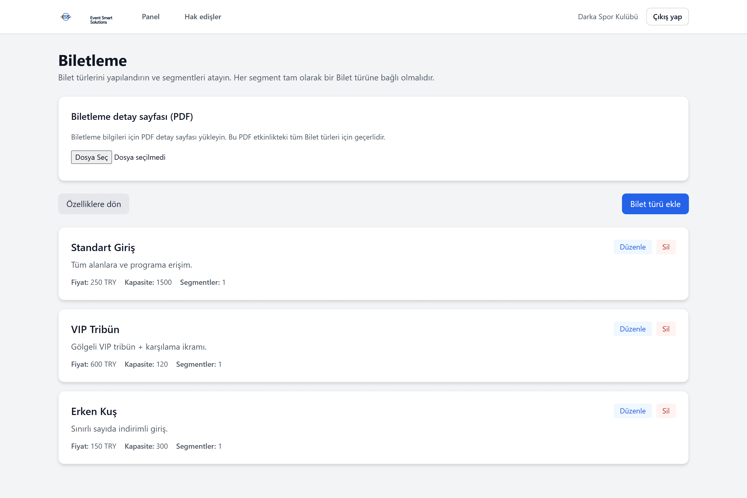Choose a PDF with Dosya Seç
The image size is (747, 498).
pyautogui.click(x=92, y=157)
